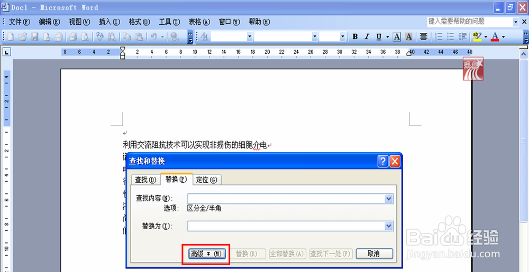The width and height of the screenshot is (529, 272).
Task: Open the 窗口(W) menu
Action: pyautogui.click(x=230, y=22)
